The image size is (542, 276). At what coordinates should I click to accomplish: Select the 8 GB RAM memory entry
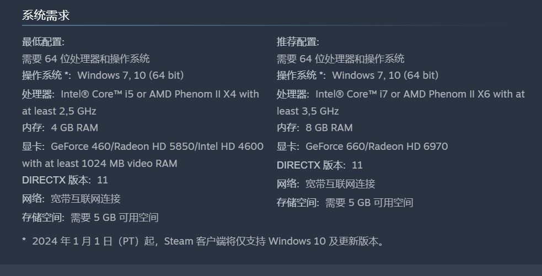(x=315, y=128)
